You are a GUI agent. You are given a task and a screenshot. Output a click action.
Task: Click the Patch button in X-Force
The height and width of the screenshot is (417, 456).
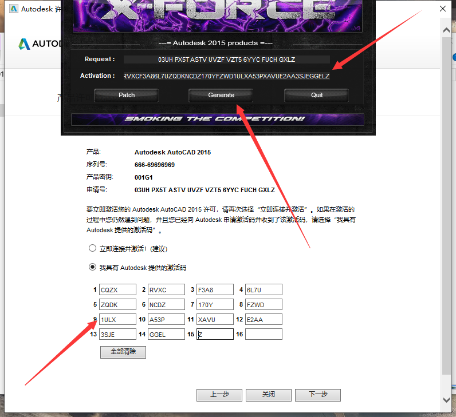click(126, 96)
